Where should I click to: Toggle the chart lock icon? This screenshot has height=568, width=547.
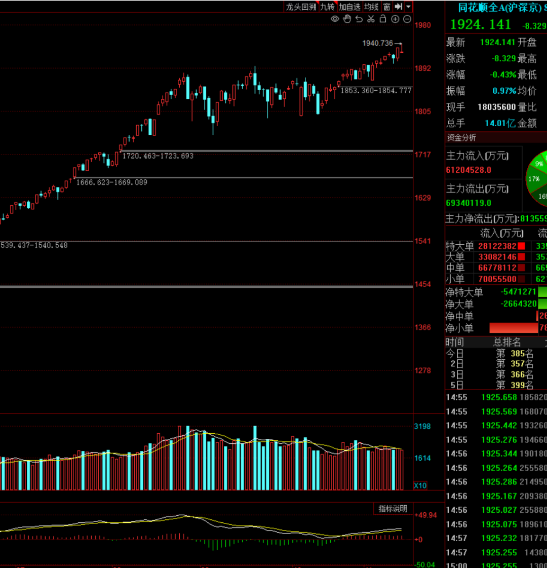click(x=383, y=19)
